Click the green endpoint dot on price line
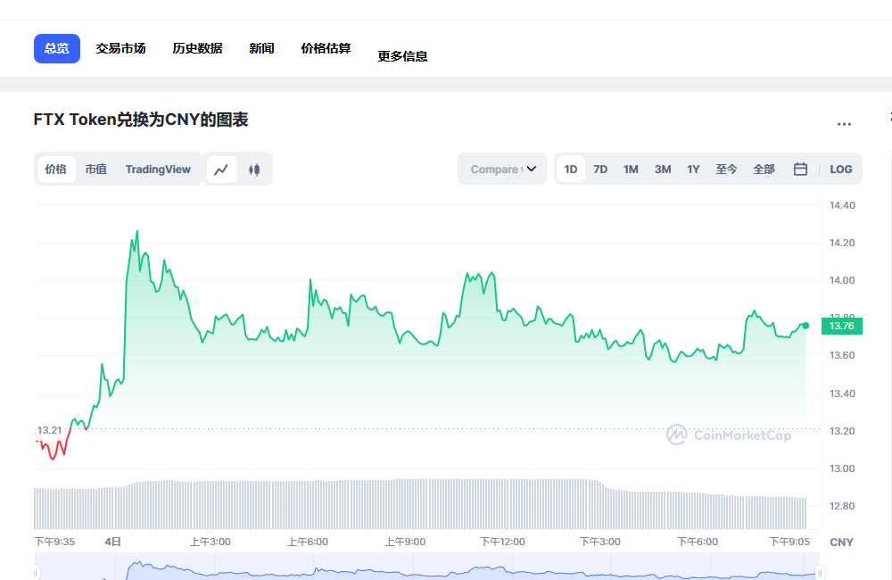The height and width of the screenshot is (580, 892). click(805, 326)
